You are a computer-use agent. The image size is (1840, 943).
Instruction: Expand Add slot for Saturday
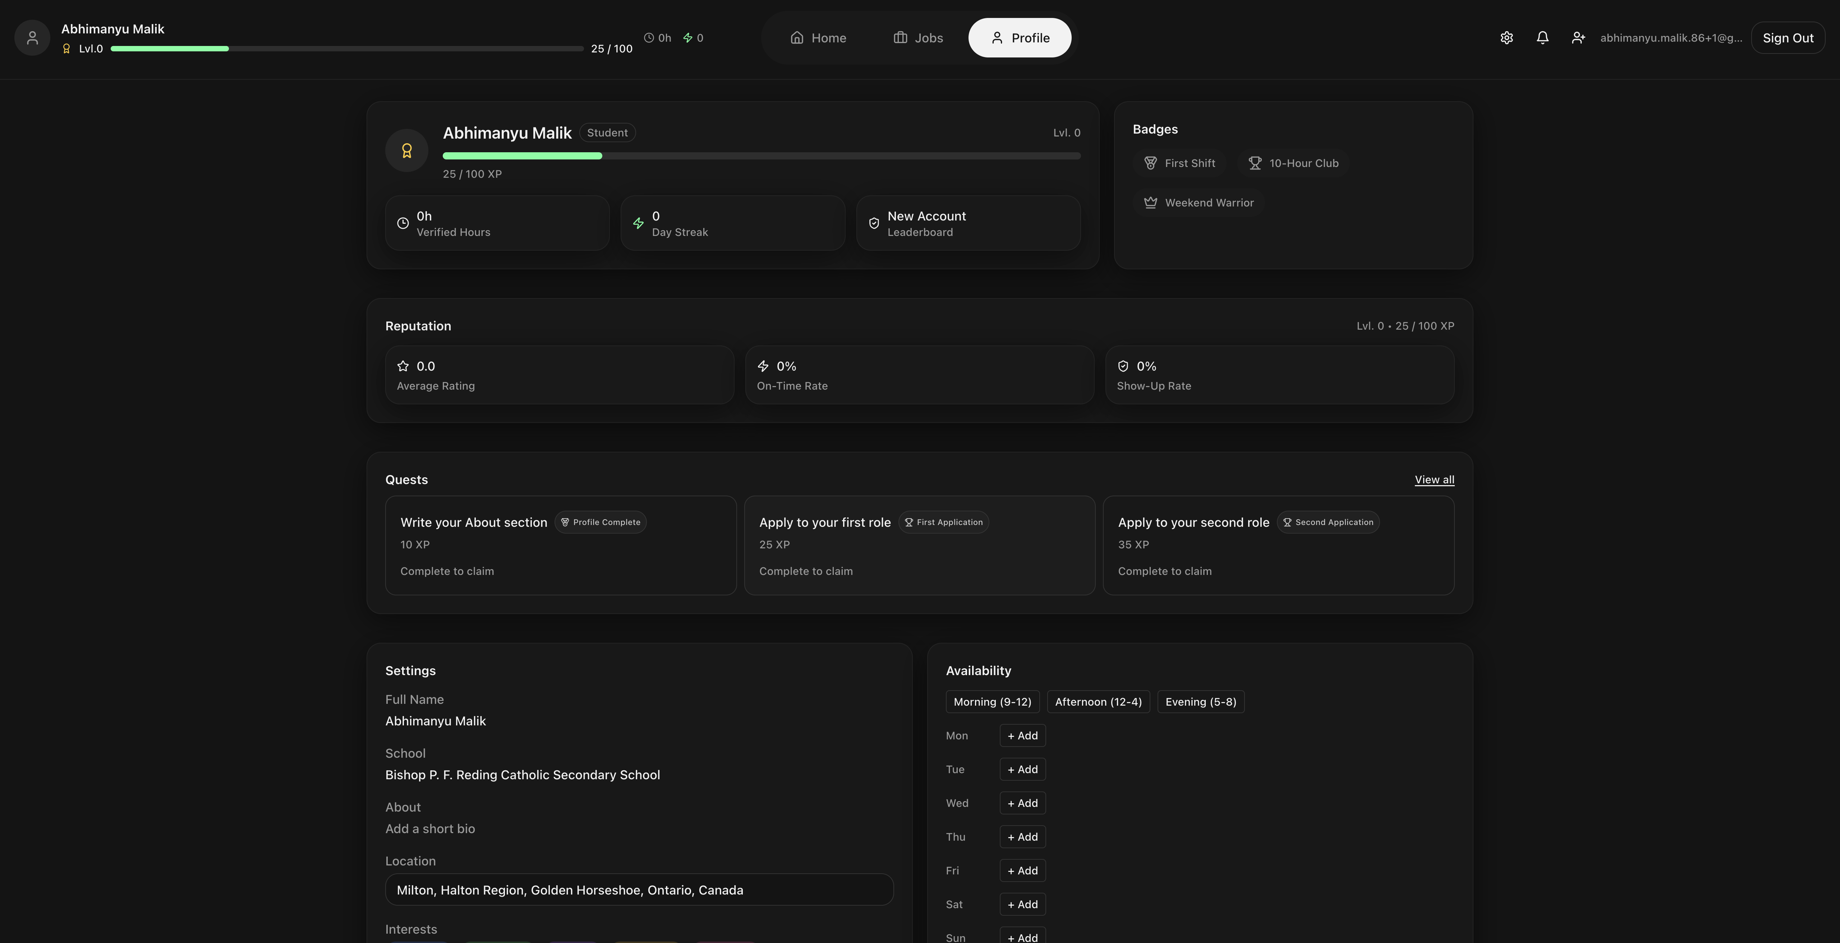1022,905
